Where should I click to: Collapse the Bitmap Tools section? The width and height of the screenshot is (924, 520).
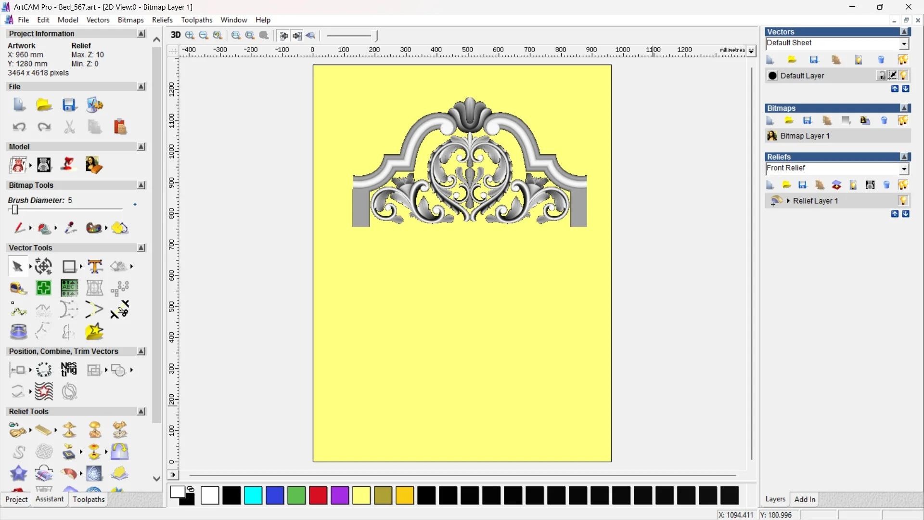coord(141,185)
